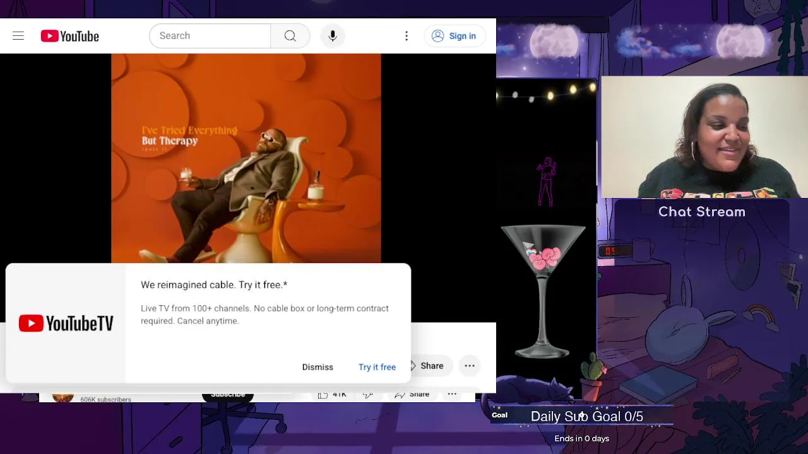Go to the YouTube home logo
This screenshot has width=808, height=454.
click(x=70, y=36)
